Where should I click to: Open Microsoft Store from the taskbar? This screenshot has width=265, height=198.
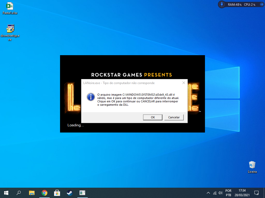click(57, 193)
